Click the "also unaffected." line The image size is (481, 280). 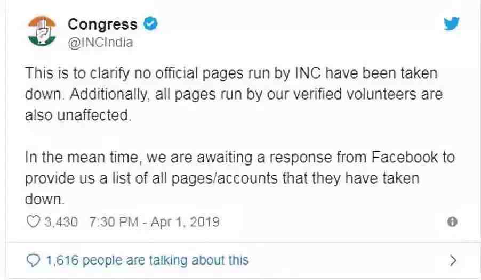click(78, 116)
